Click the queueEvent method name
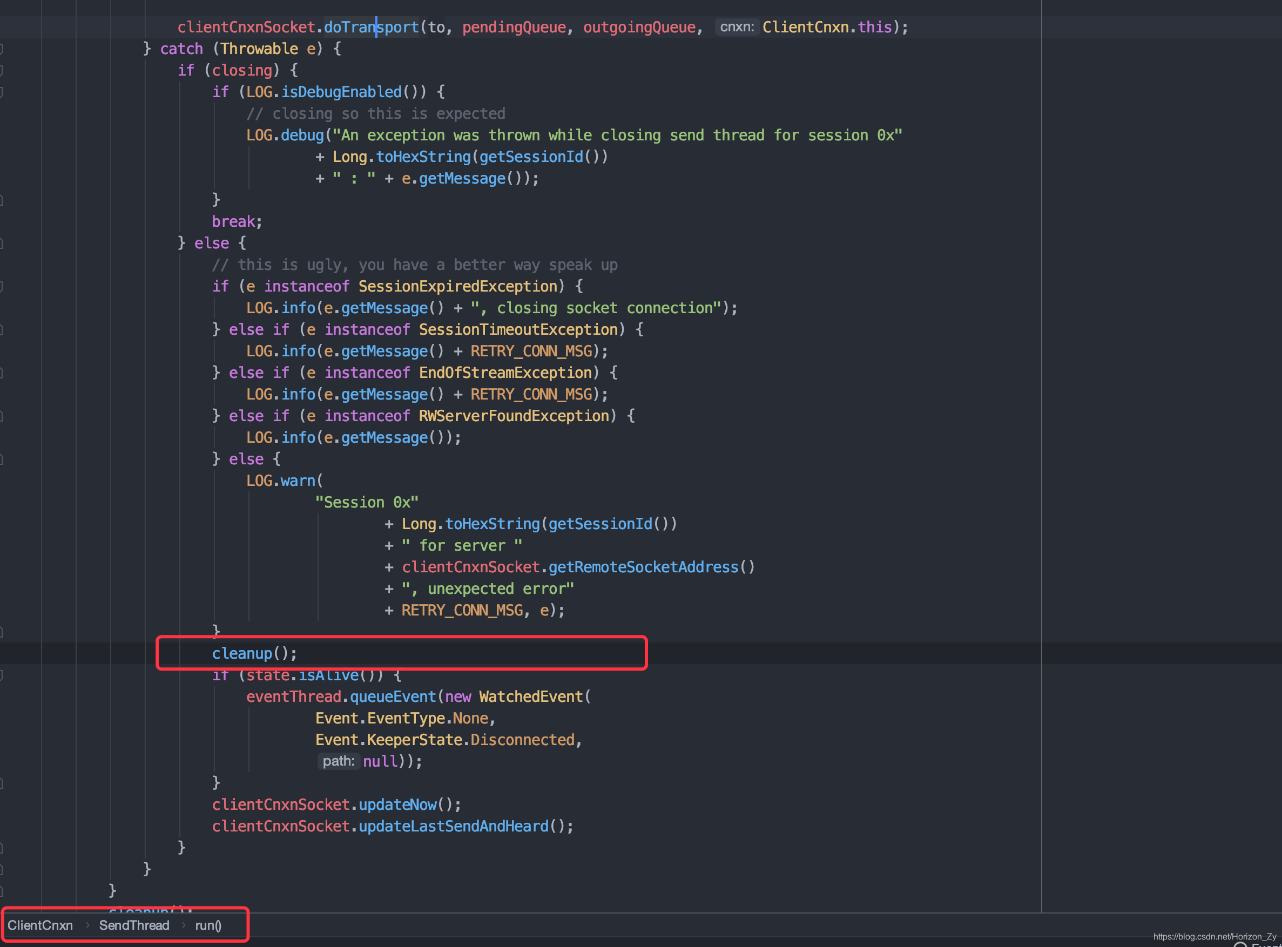This screenshot has width=1282, height=947. coord(393,697)
